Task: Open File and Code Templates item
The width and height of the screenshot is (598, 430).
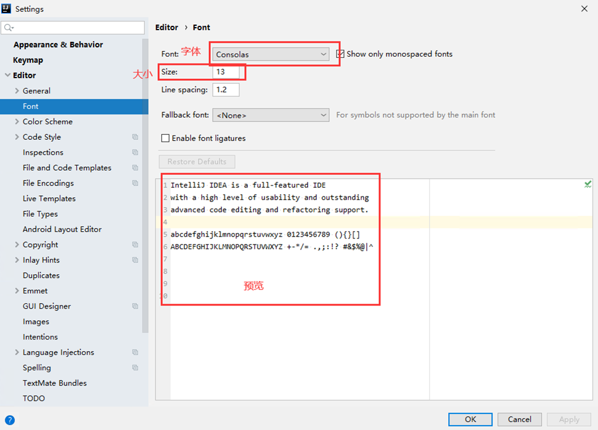Action: (67, 168)
